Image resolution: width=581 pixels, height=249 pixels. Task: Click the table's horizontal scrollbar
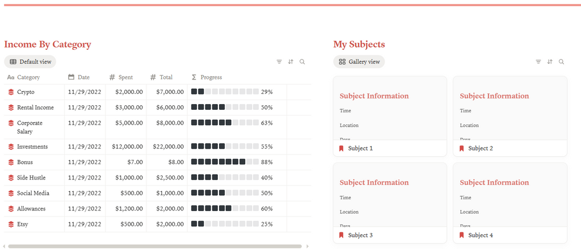point(155,246)
